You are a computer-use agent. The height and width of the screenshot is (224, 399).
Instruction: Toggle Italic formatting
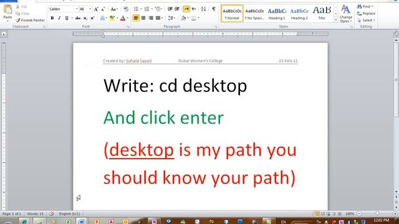(59, 18)
